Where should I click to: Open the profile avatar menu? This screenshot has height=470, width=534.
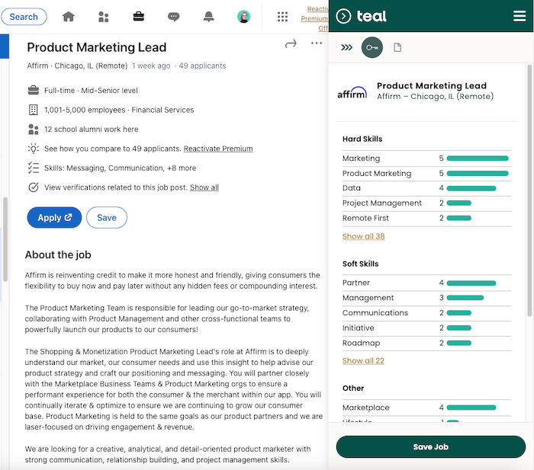[x=244, y=17]
